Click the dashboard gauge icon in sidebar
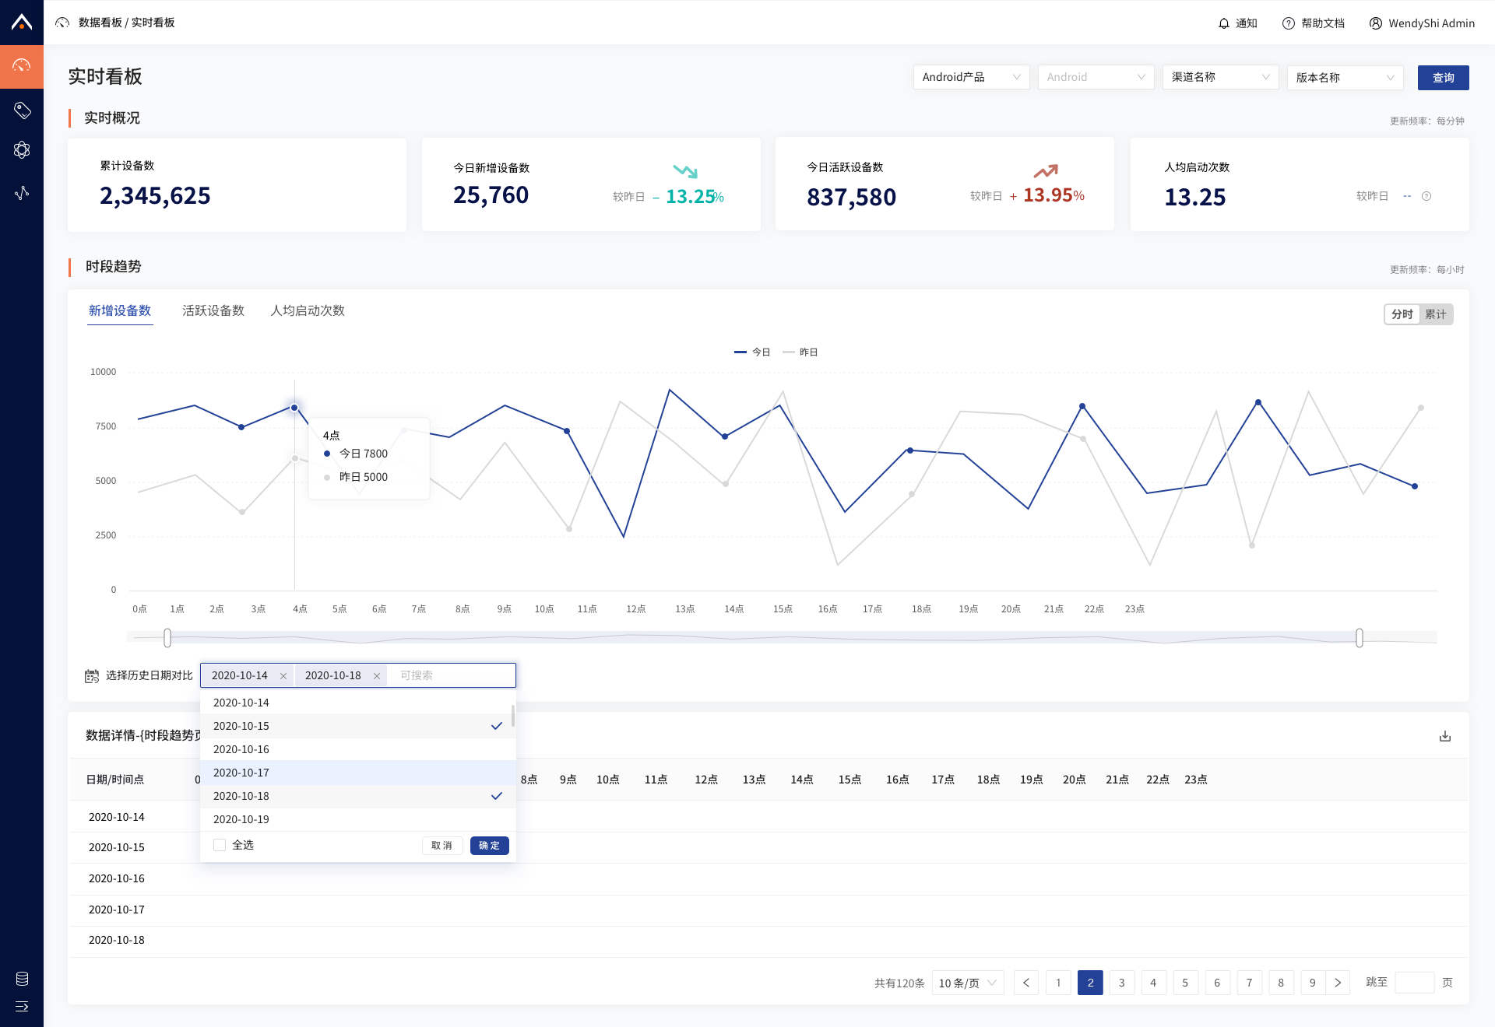 [22, 66]
